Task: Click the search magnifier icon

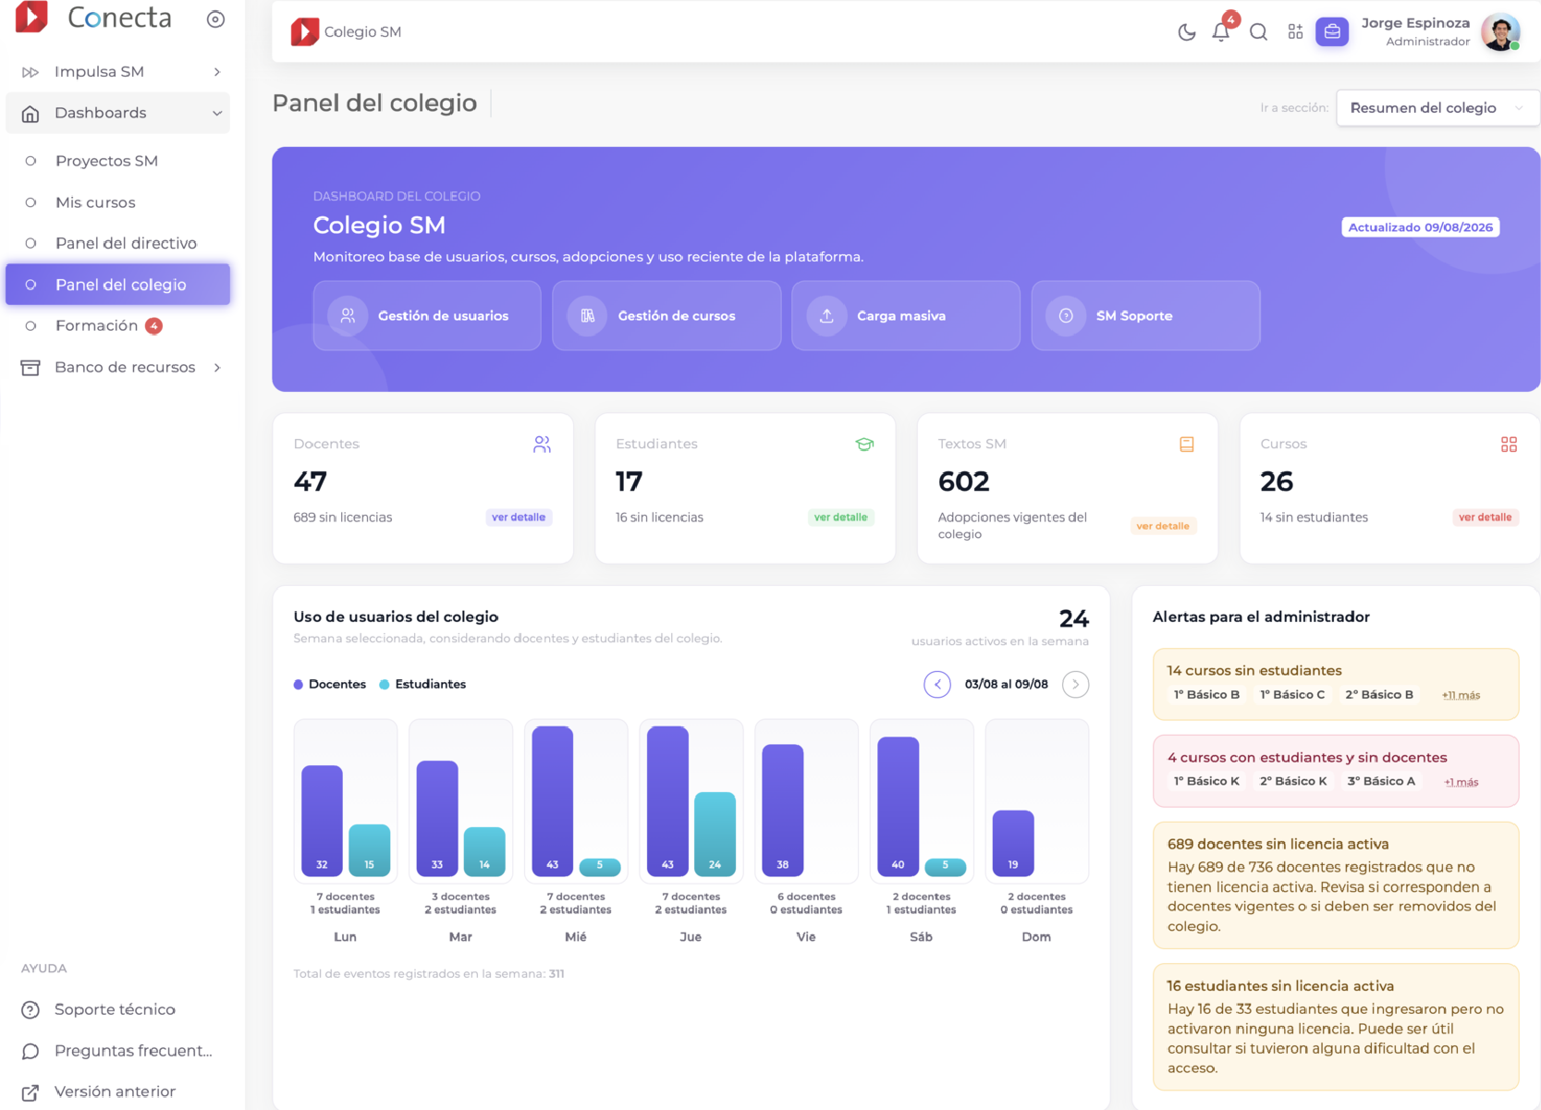Action: click(x=1258, y=32)
